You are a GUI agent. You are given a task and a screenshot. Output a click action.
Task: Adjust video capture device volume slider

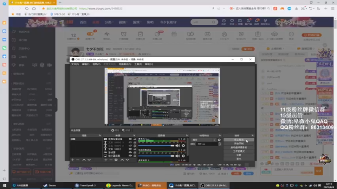(x=156, y=156)
